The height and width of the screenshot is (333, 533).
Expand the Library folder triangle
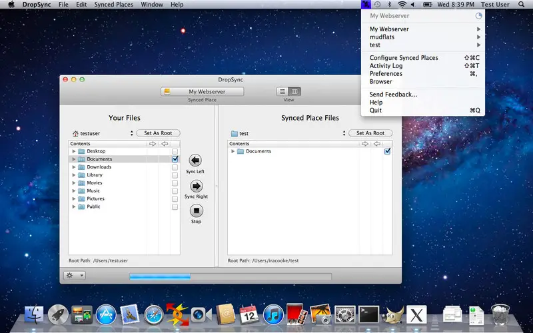[74, 175]
